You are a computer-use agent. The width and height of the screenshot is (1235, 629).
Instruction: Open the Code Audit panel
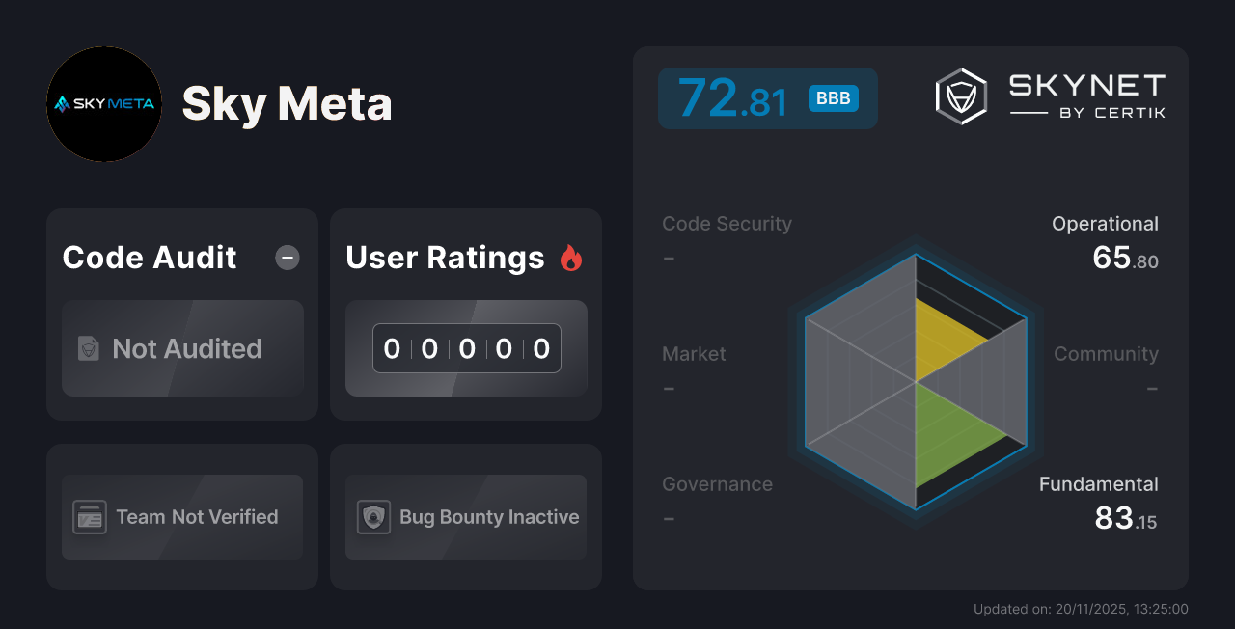182,314
